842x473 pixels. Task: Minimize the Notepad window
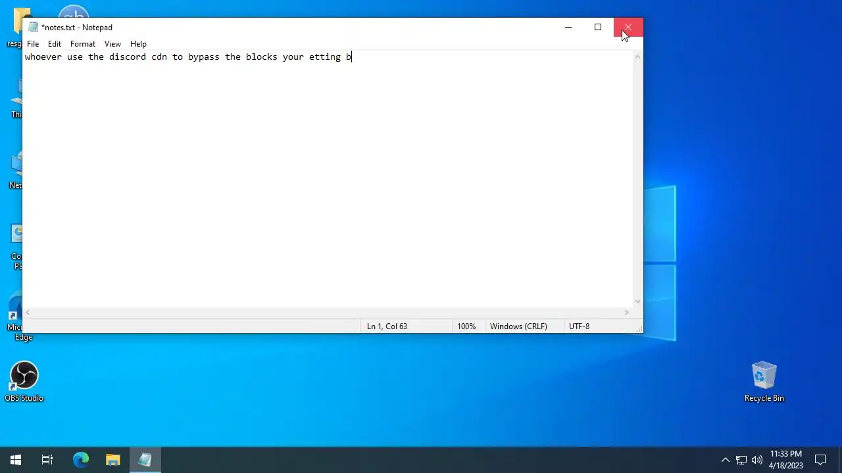[568, 28]
